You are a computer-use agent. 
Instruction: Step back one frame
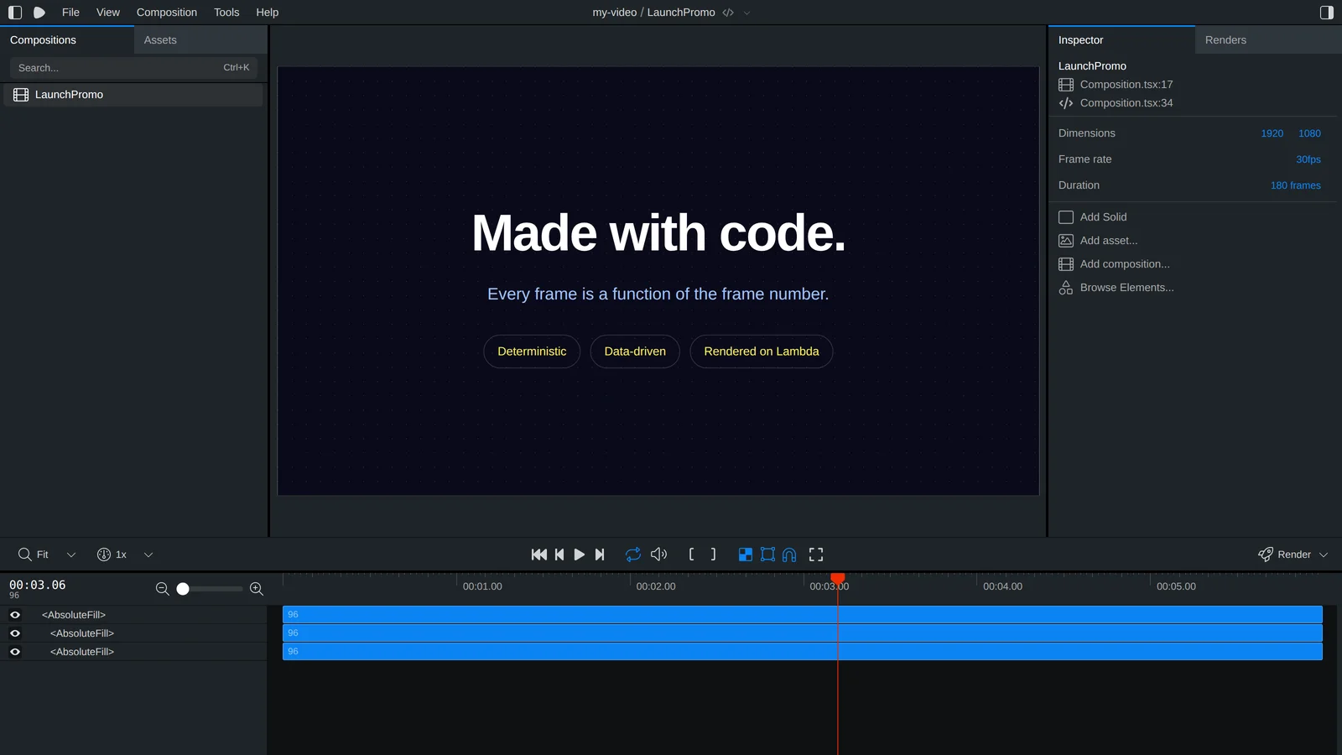pos(559,555)
